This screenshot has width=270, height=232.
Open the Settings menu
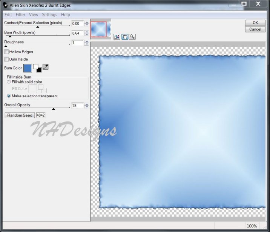pyautogui.click(x=50, y=15)
